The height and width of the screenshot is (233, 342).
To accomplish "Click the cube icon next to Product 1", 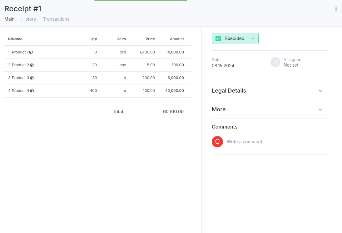I will (x=31, y=53).
